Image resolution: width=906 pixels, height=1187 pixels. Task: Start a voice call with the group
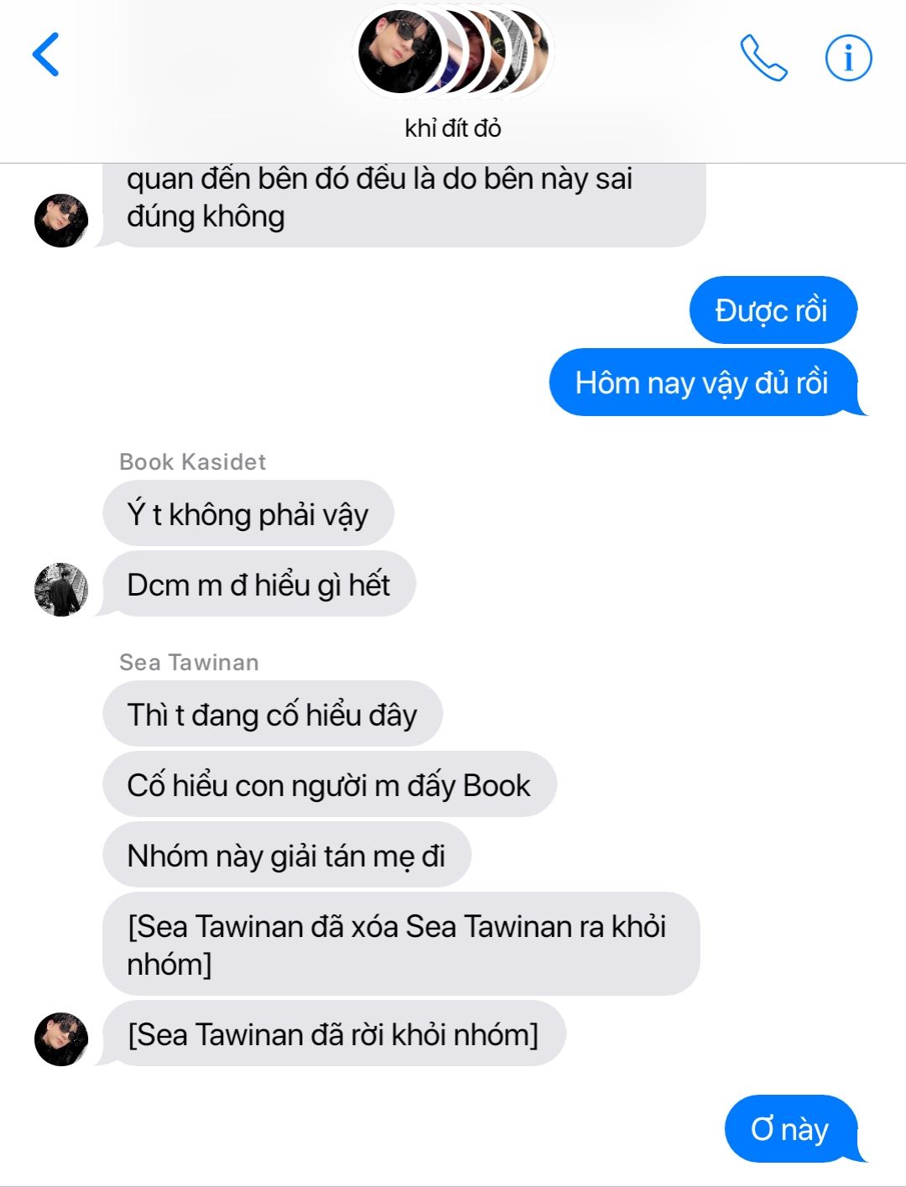pyautogui.click(x=763, y=58)
